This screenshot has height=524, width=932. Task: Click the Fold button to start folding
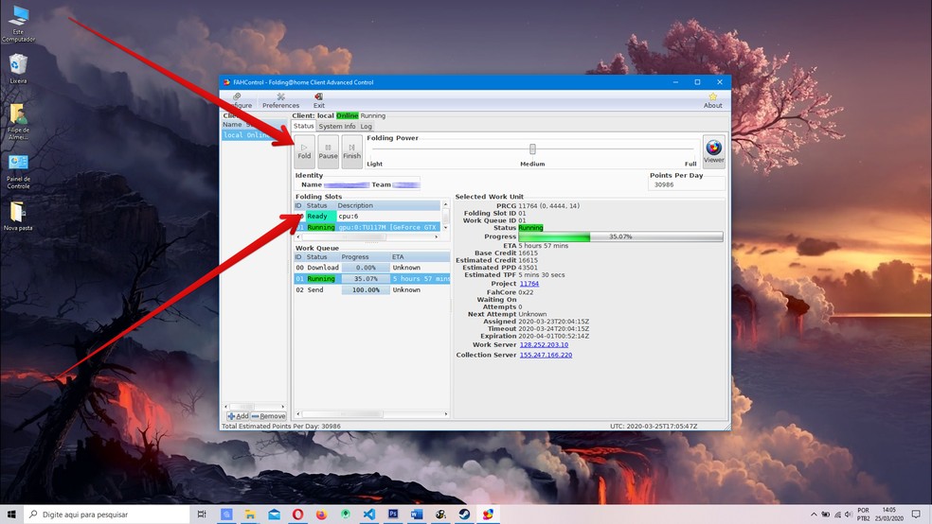point(304,151)
